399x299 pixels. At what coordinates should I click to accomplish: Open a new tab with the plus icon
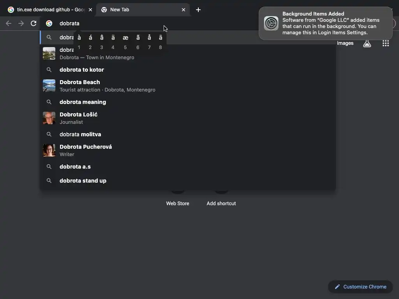[198, 10]
